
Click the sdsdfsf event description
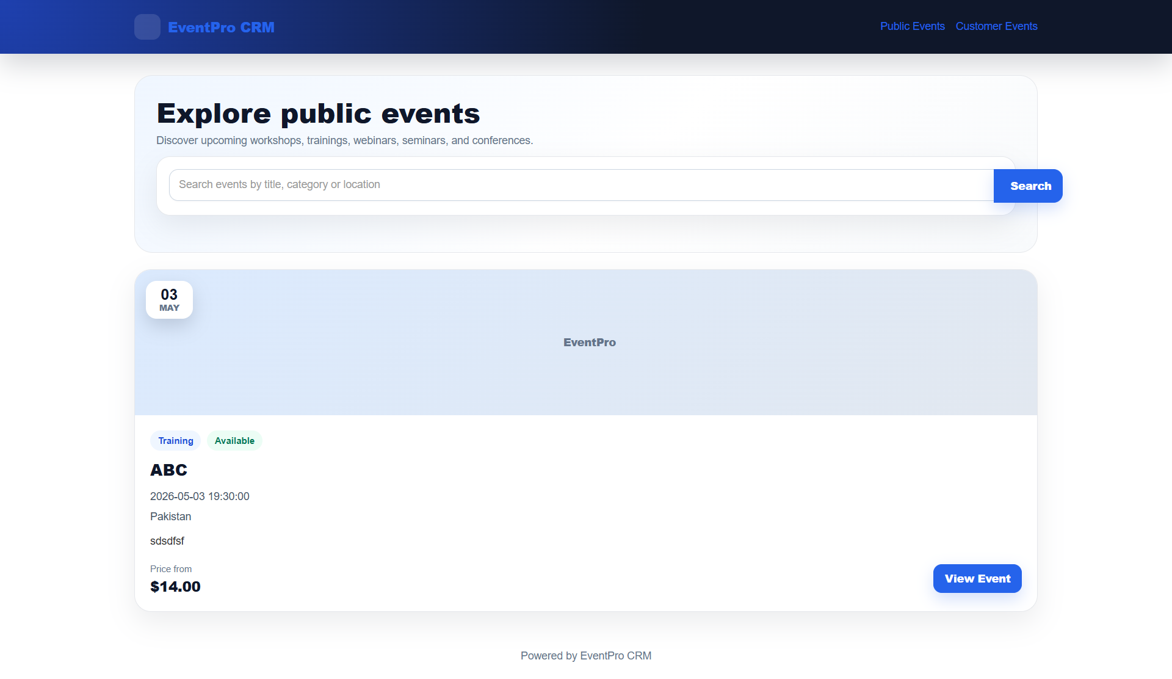click(x=167, y=540)
